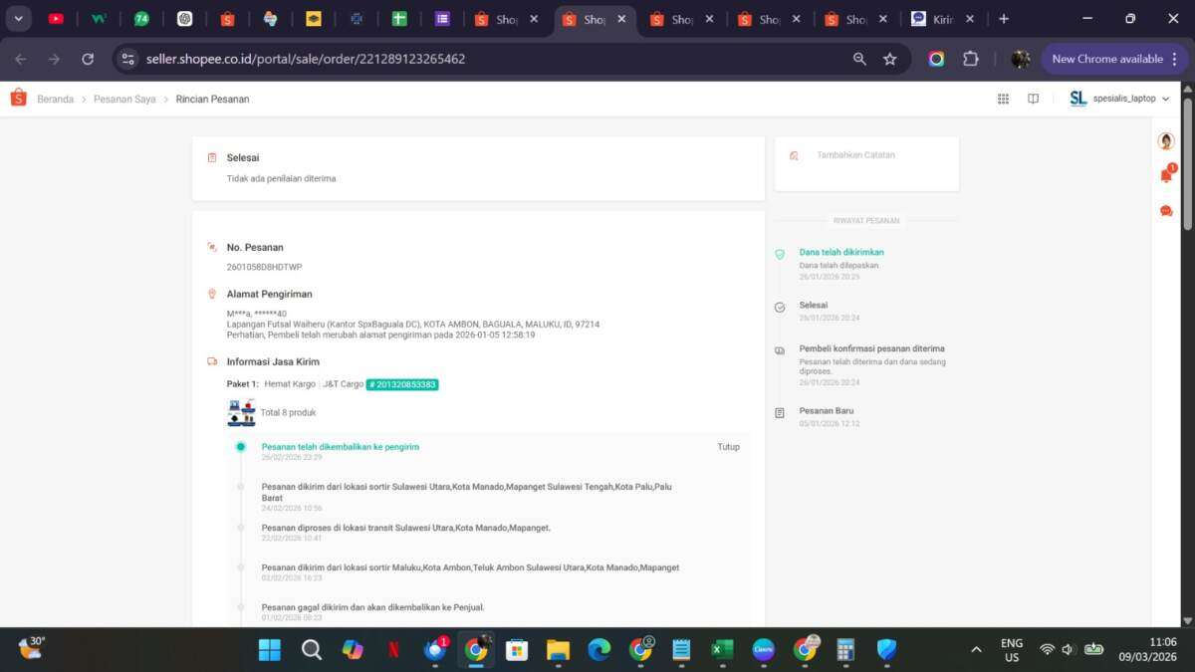Image resolution: width=1195 pixels, height=672 pixels.
Task: Bookmark this page with star icon
Action: (x=889, y=59)
